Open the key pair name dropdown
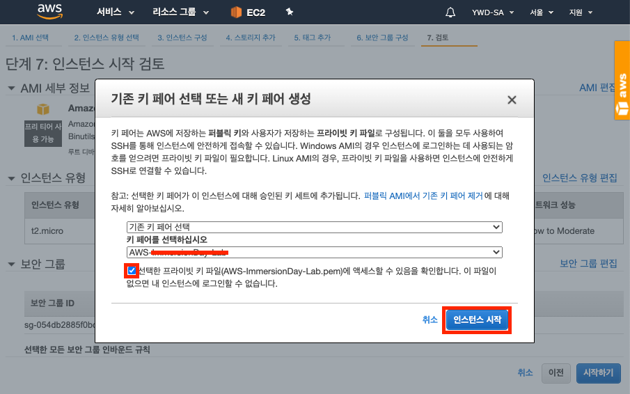Screen dimensions: 630x394 click(314, 252)
